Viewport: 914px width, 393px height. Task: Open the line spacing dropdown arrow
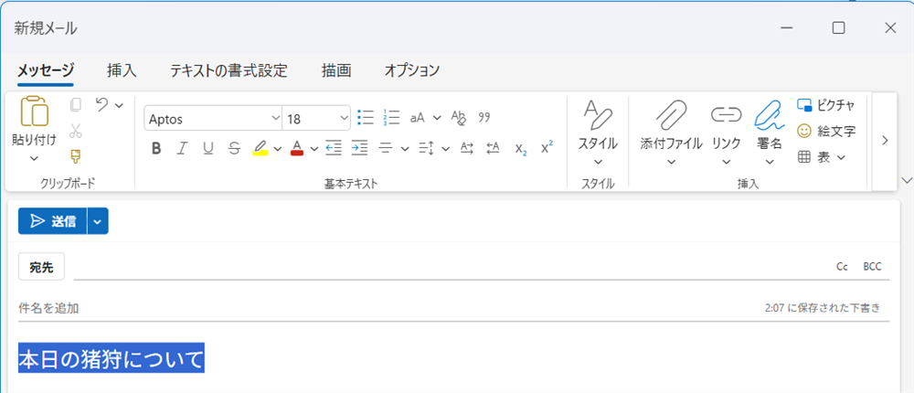(446, 149)
